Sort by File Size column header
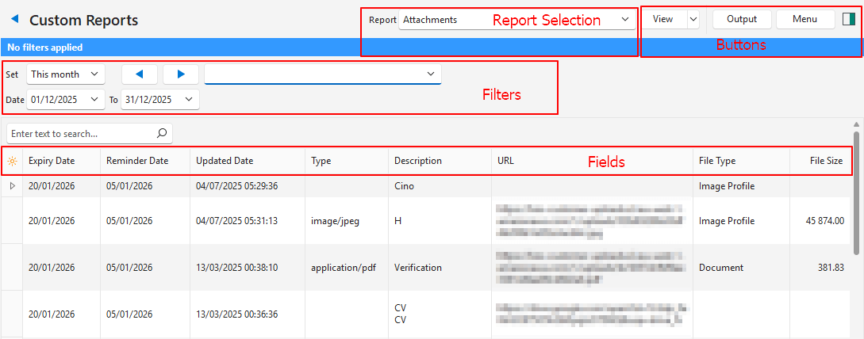This screenshot has height=339, width=864. click(825, 161)
